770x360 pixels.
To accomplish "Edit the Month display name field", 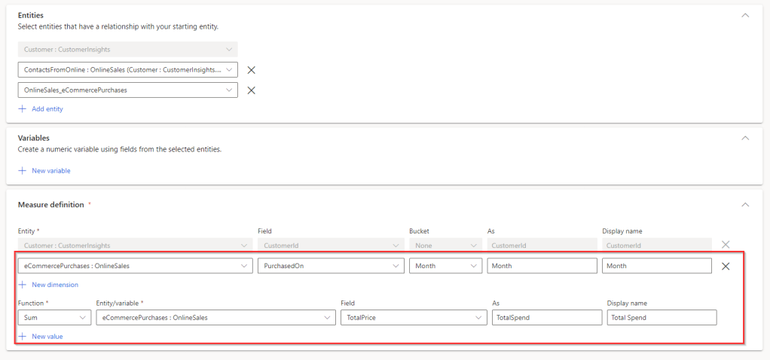I will tap(656, 266).
